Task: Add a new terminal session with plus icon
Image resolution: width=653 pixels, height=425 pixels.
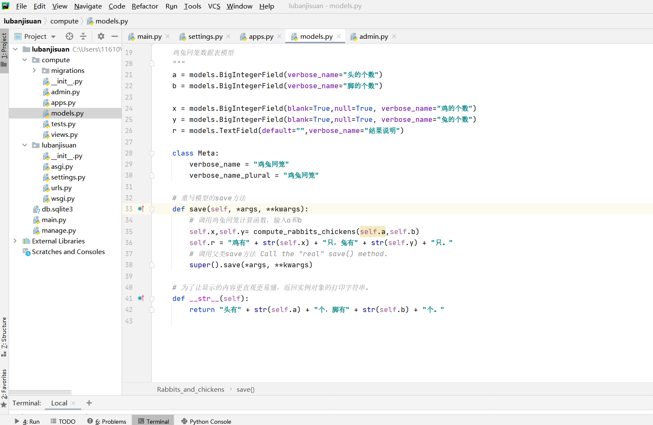Action: pos(89,403)
